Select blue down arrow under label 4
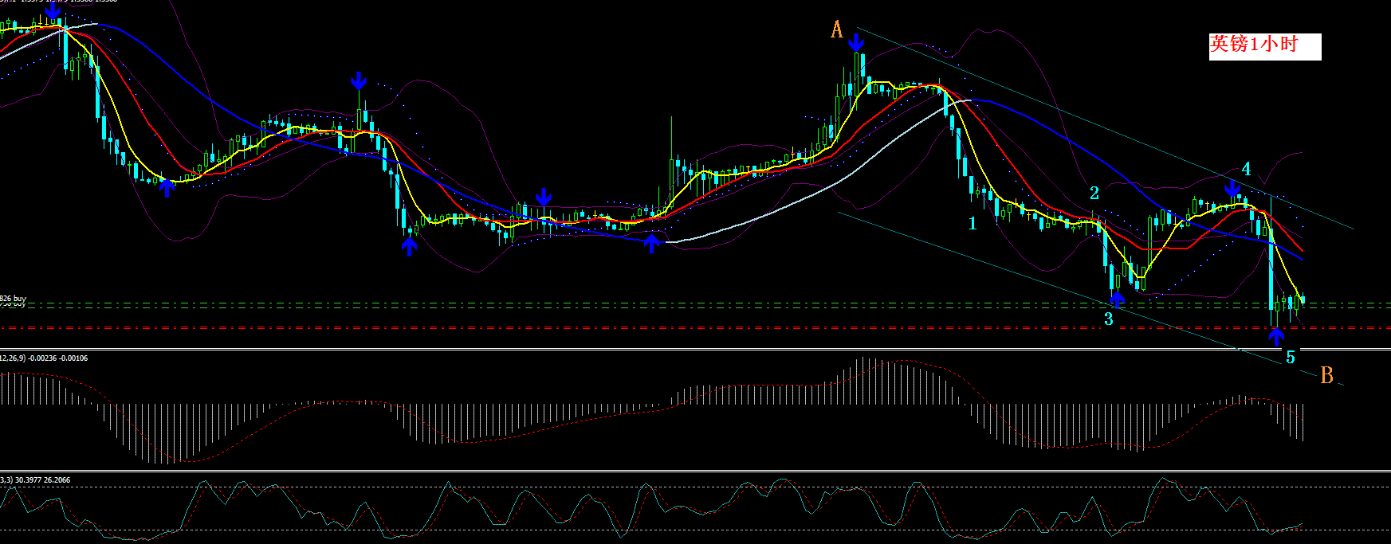This screenshot has height=544, width=1391. coord(1232,189)
